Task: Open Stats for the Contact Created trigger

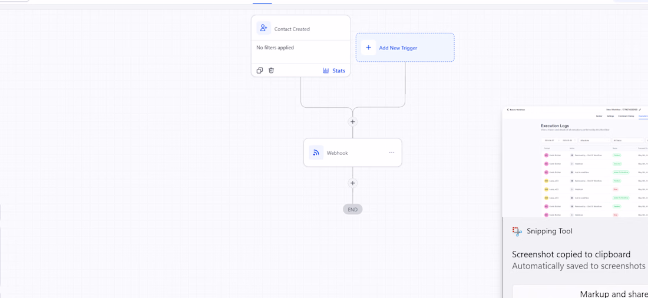Action: [x=333, y=71]
